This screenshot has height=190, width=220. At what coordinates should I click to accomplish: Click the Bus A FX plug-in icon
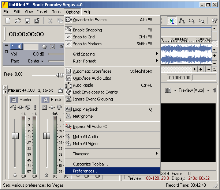coord(52,107)
